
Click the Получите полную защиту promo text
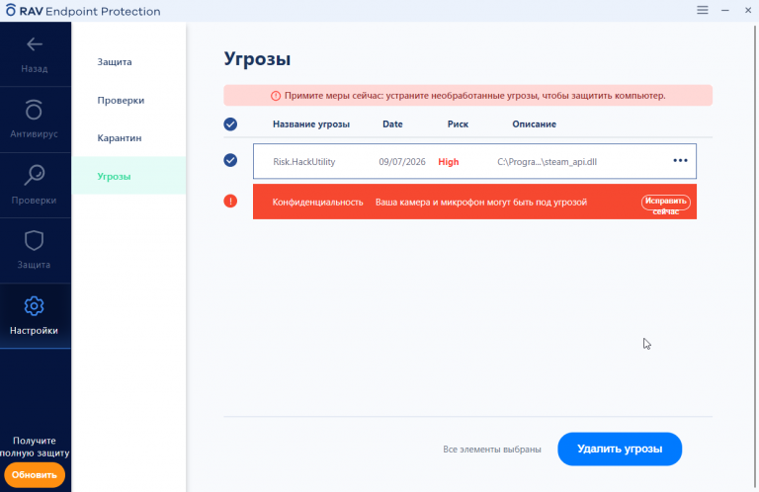point(35,447)
